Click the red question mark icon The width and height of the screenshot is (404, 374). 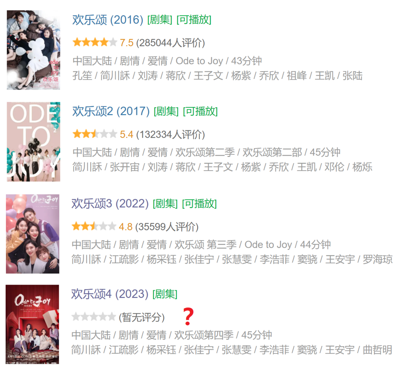click(188, 316)
